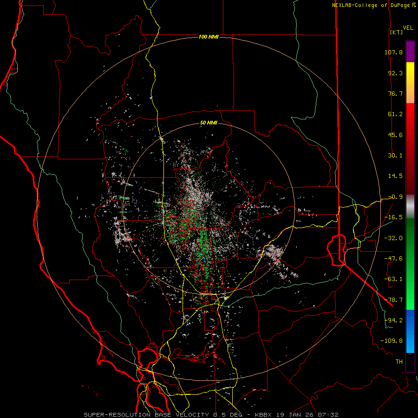Click the KBBX station identifier
Screen dimensions: 418x418
(x=263, y=415)
